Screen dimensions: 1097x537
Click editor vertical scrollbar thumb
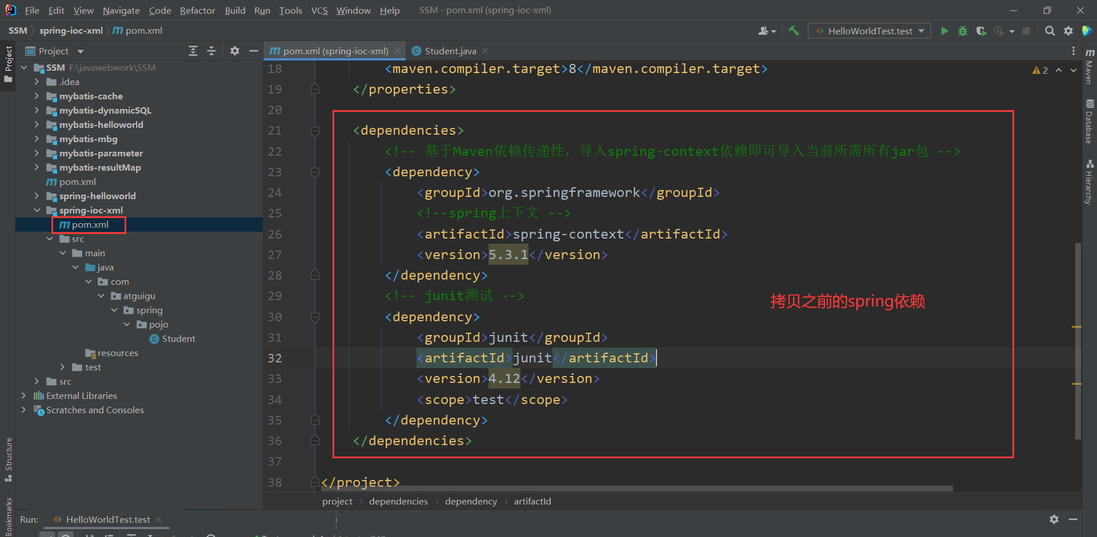tap(1078, 341)
